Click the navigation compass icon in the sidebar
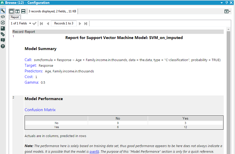The height and width of the screenshot is (154, 235). (3, 23)
